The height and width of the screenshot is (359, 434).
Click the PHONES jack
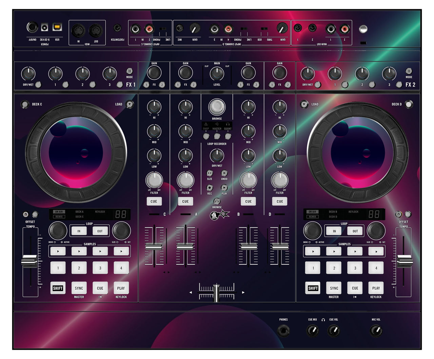click(x=283, y=330)
